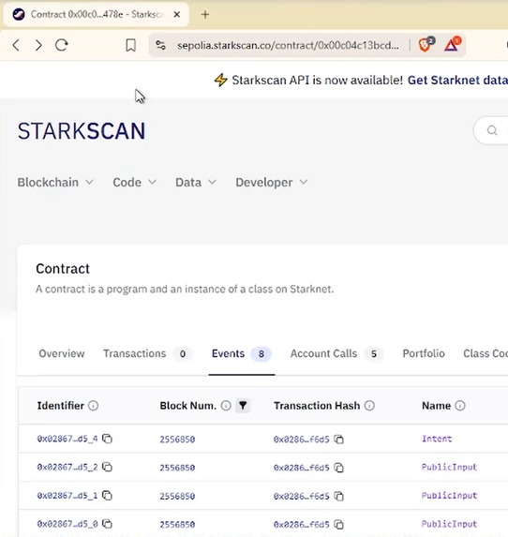Click the Starkscan search field
Viewport: 508px width, 537px height.
(491, 130)
